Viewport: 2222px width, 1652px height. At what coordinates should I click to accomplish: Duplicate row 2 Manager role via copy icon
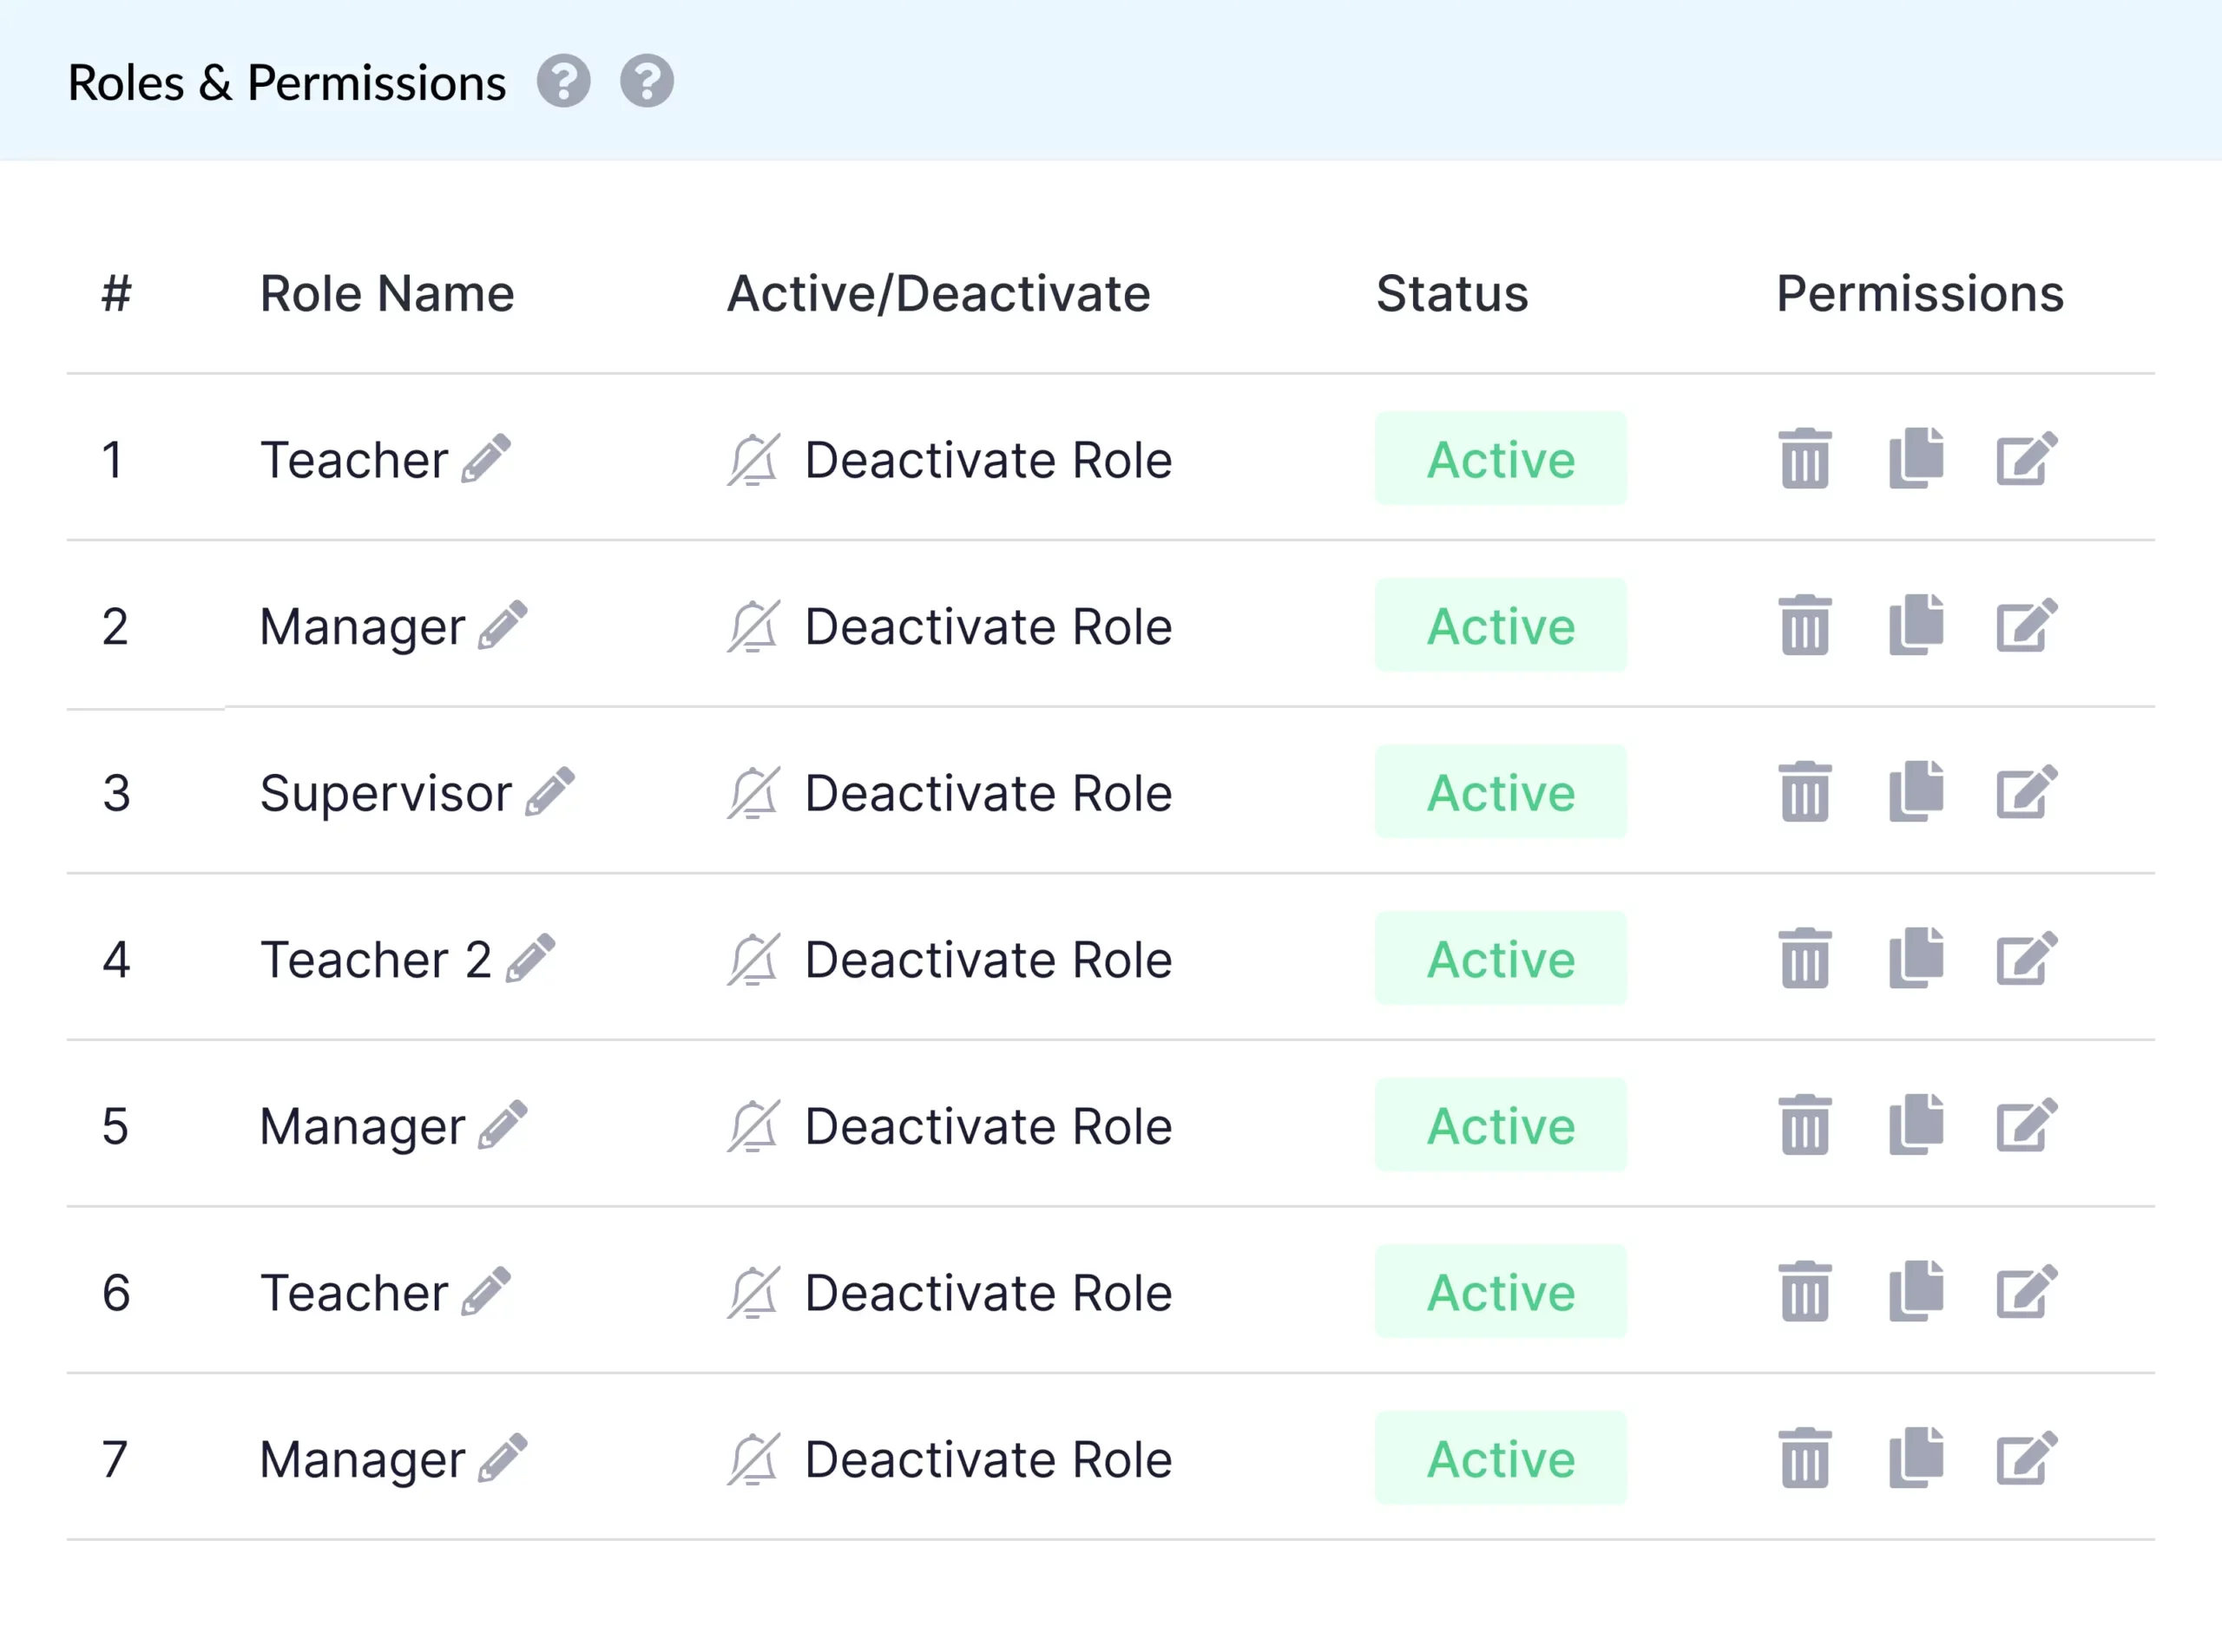pyautogui.click(x=1916, y=625)
